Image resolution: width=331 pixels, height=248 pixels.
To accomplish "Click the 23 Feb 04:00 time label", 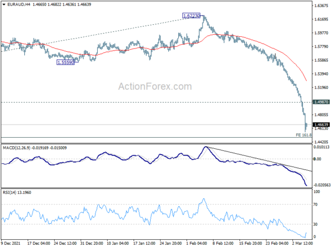I will [x=277, y=243].
